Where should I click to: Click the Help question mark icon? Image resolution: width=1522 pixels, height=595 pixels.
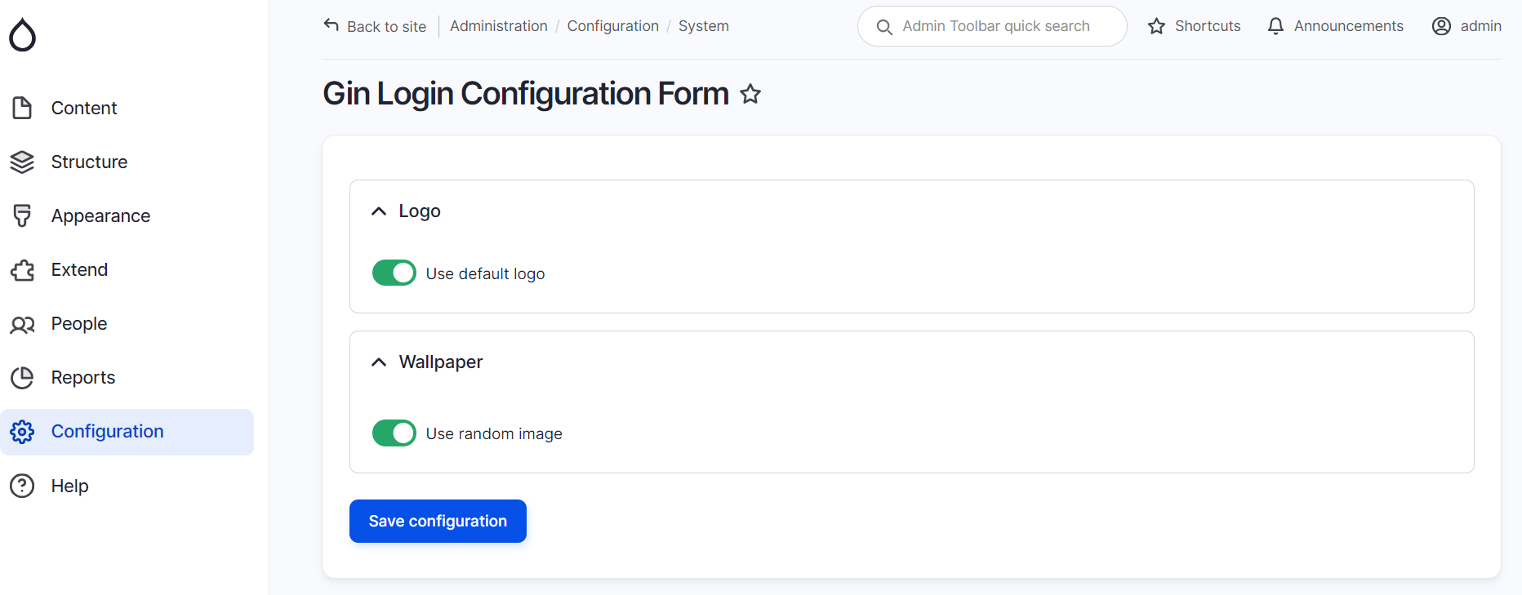(22, 486)
